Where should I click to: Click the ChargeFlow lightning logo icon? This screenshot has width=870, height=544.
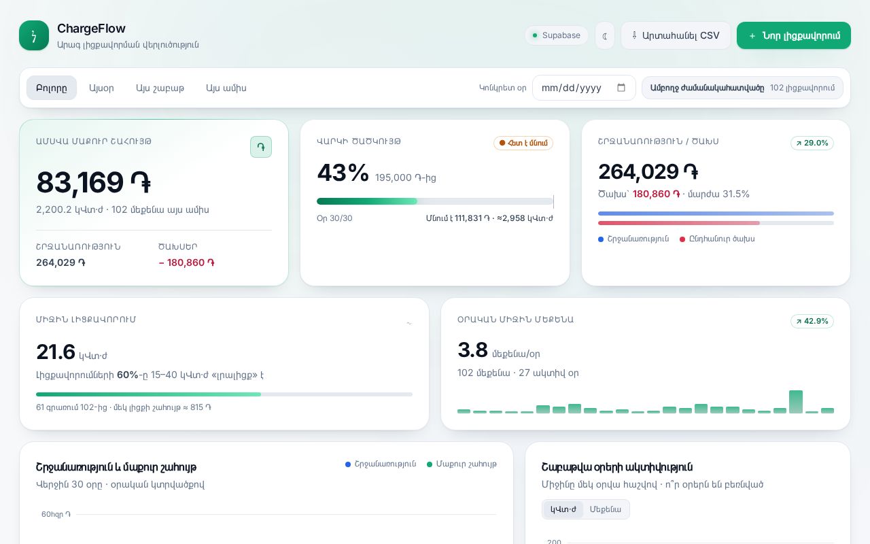click(34, 35)
